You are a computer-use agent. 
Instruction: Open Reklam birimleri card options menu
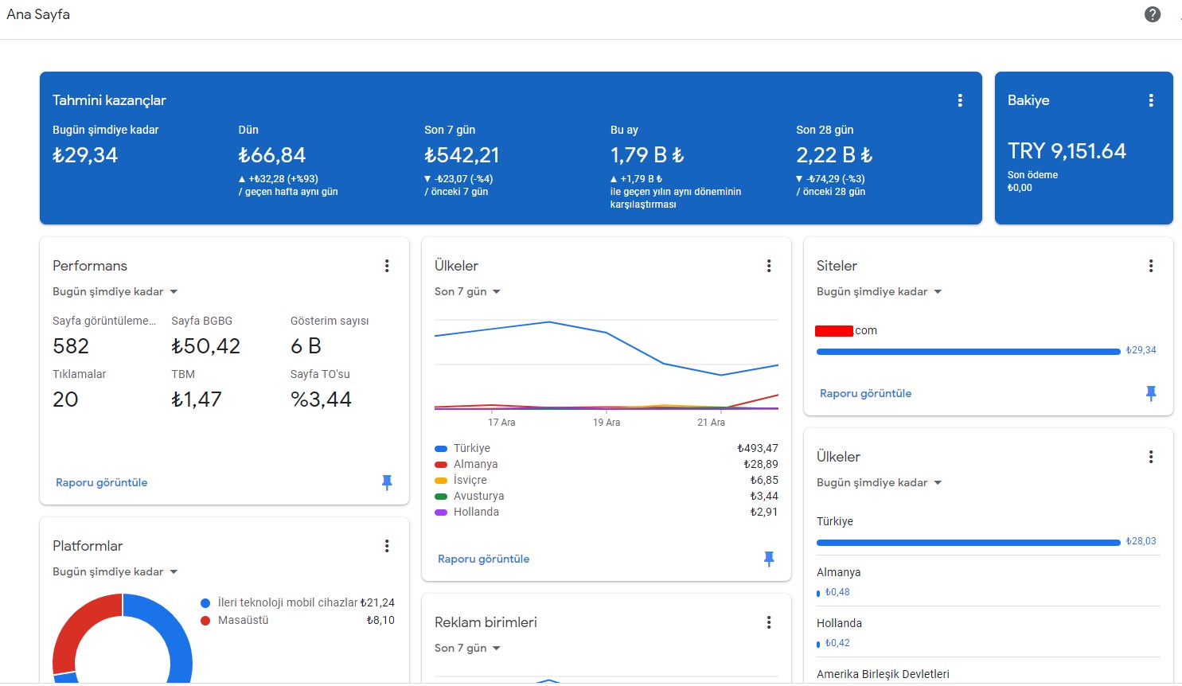point(769,622)
